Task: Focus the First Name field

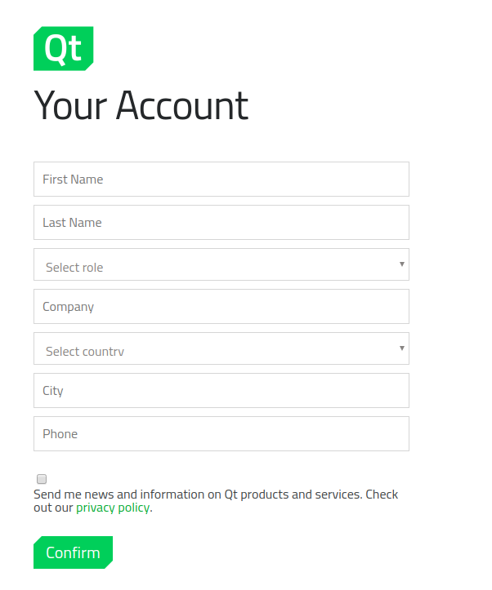Action: pyautogui.click(x=221, y=179)
